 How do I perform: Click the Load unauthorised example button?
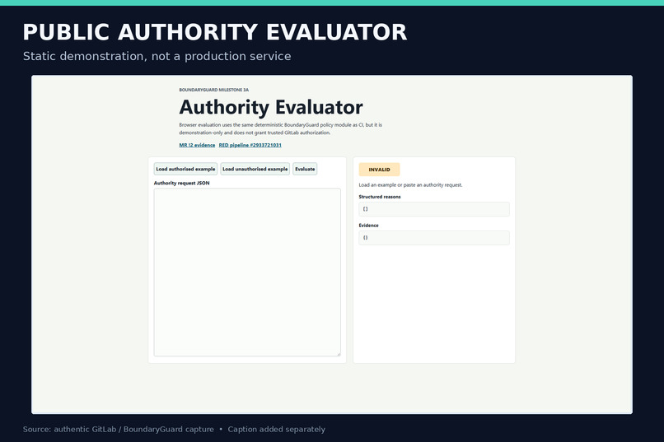click(255, 169)
